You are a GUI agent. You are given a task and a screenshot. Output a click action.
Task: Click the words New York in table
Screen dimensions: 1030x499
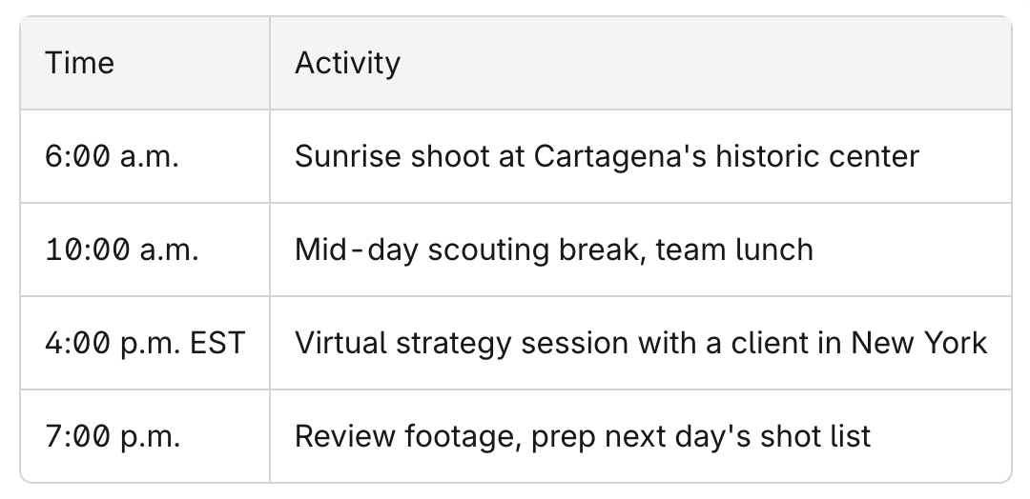coord(919,343)
